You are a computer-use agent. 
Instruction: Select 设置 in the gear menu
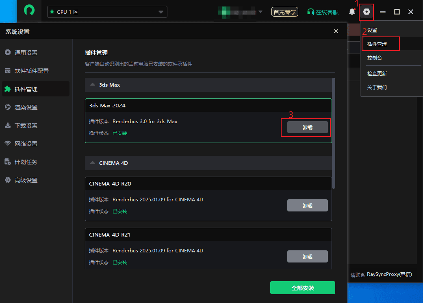point(372,30)
